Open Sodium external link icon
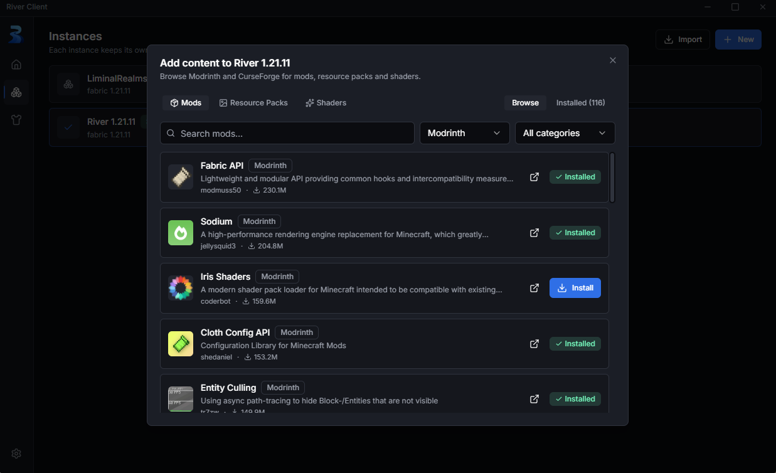Viewport: 776px width, 473px height. pos(534,233)
